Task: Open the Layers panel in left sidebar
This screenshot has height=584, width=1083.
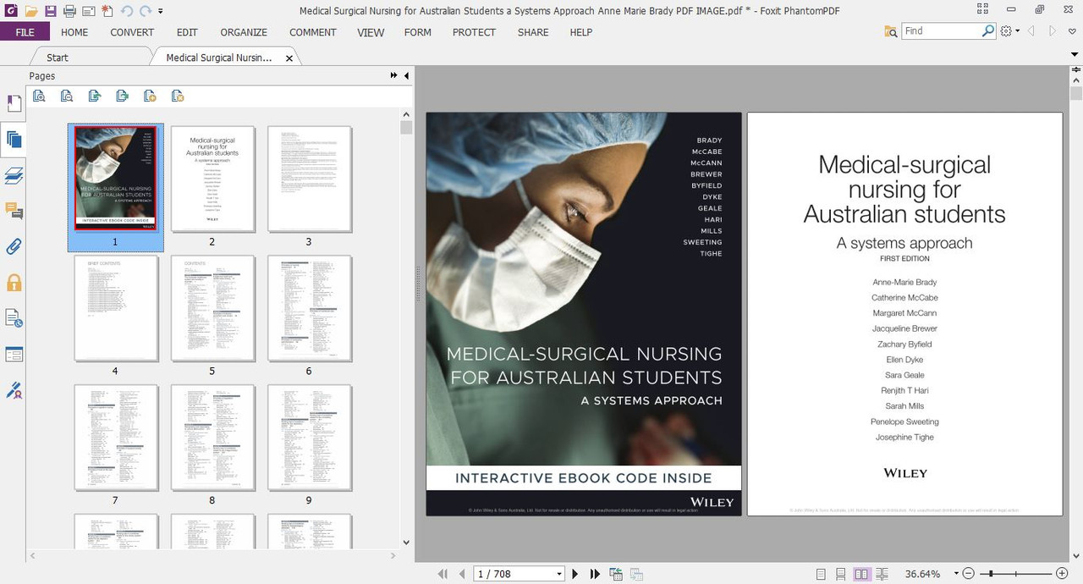Action: 14,175
